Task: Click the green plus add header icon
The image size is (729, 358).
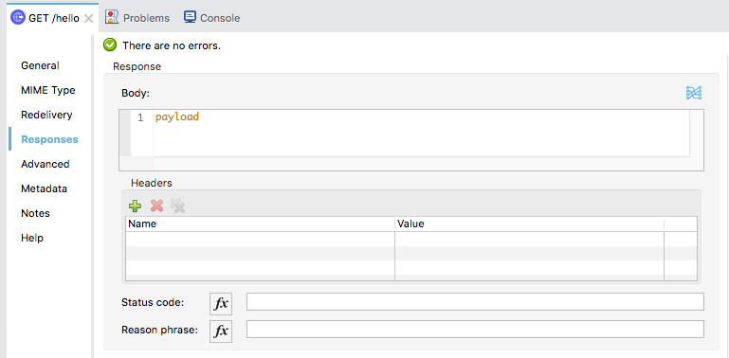Action: (135, 206)
